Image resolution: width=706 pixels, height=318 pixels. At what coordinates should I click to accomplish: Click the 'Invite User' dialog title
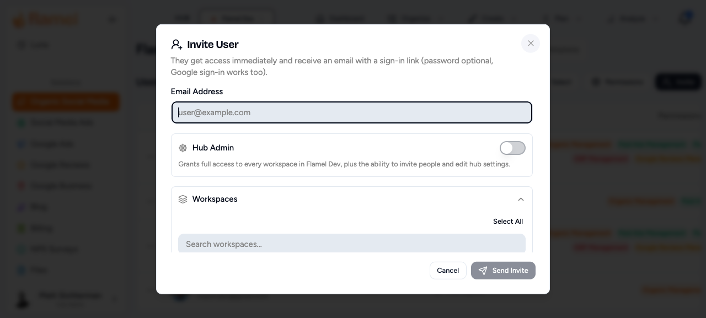(213, 45)
